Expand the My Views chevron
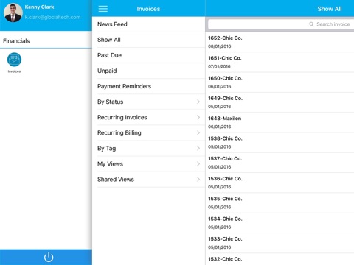 click(x=198, y=163)
